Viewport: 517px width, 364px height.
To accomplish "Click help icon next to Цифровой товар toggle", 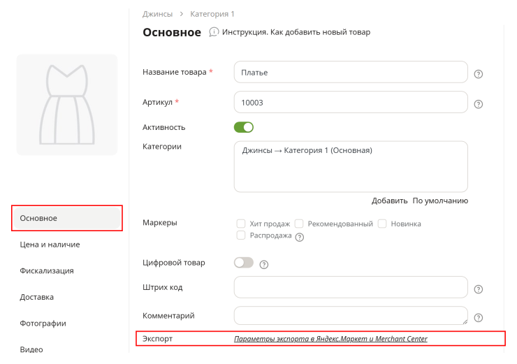I will [x=264, y=264].
